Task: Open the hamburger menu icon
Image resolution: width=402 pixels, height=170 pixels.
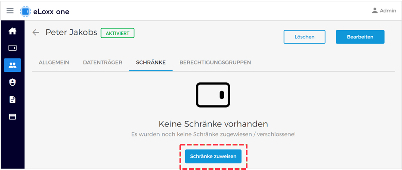Action: (x=10, y=11)
